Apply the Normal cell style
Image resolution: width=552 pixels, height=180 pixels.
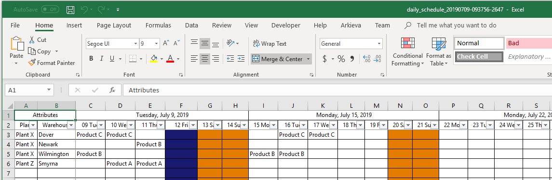coord(479,43)
